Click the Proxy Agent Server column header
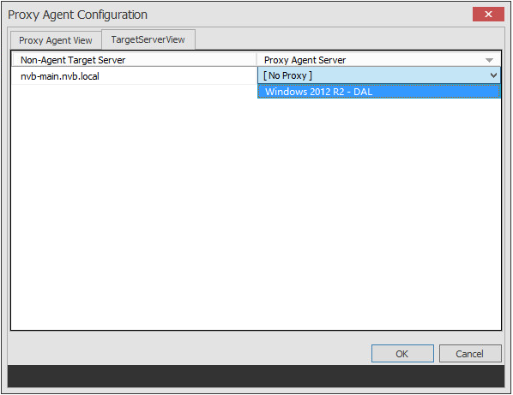This screenshot has width=513, height=395. tap(379, 60)
